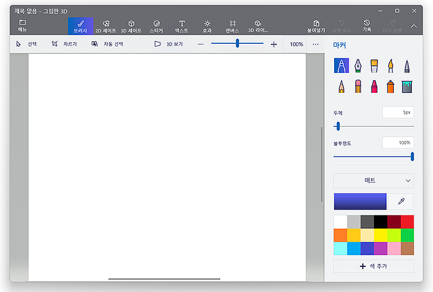Pick the orange color swatch
This screenshot has width=433, height=292.
[340, 235]
